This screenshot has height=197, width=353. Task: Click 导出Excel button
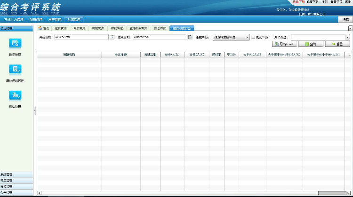pos(284,44)
